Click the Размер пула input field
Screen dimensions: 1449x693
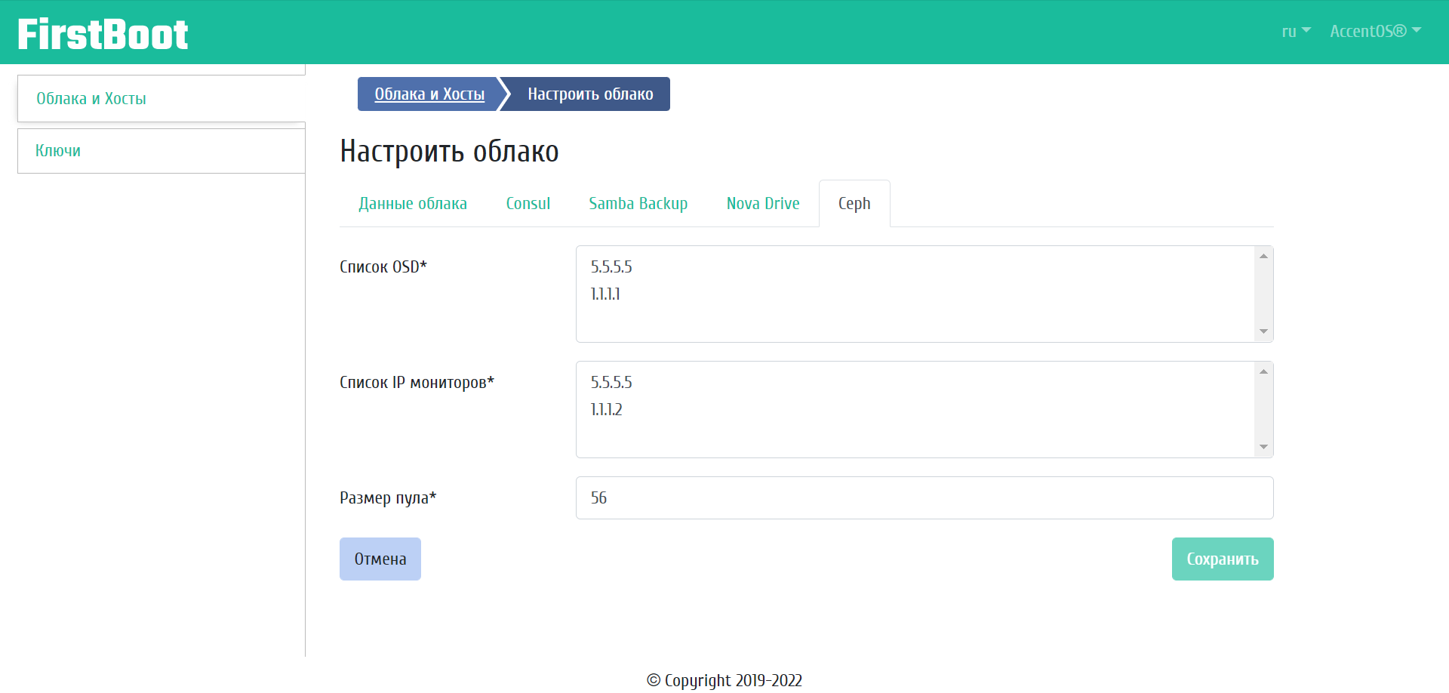(924, 498)
